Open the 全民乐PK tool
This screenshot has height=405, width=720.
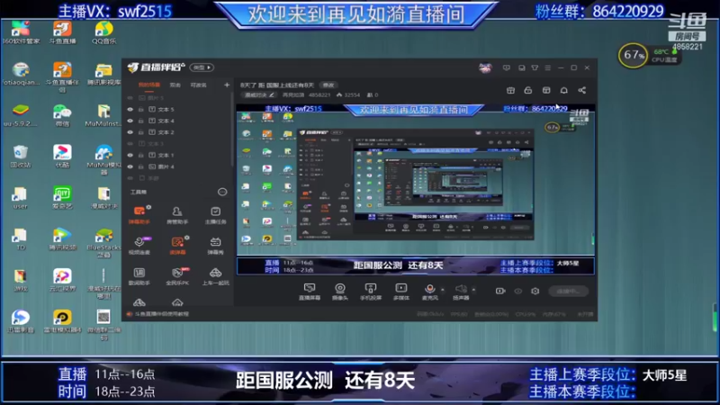(177, 276)
